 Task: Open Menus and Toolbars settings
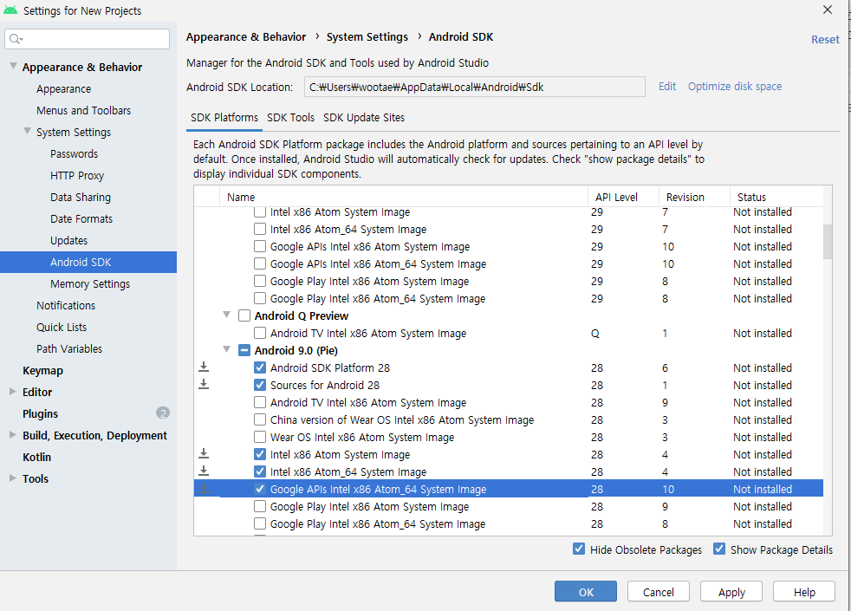pos(83,111)
